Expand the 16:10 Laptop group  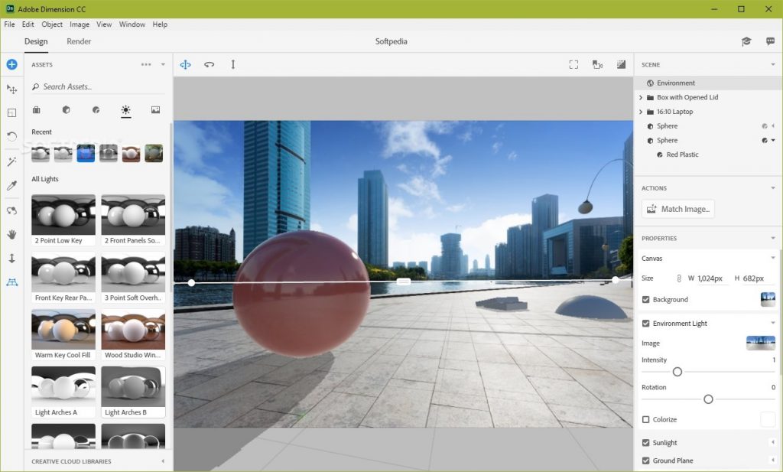tap(641, 112)
